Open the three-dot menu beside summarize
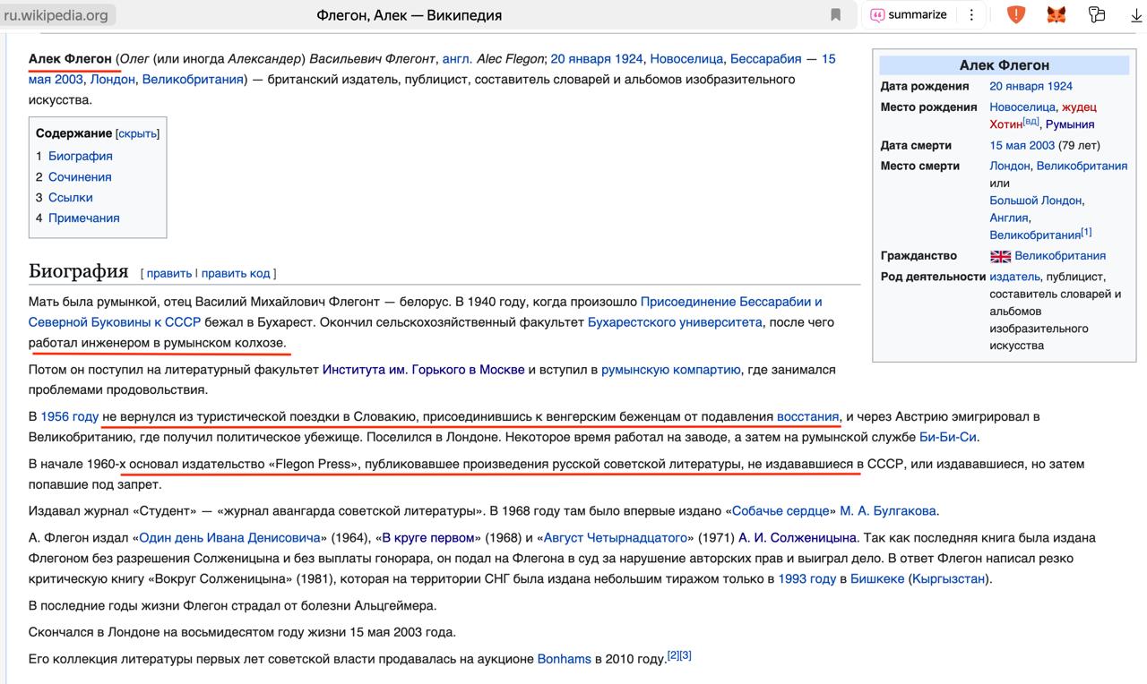The width and height of the screenshot is (1147, 684). (x=971, y=14)
